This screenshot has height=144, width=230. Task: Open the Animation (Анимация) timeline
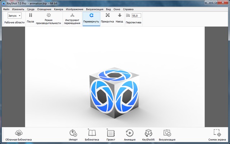tap(129, 133)
